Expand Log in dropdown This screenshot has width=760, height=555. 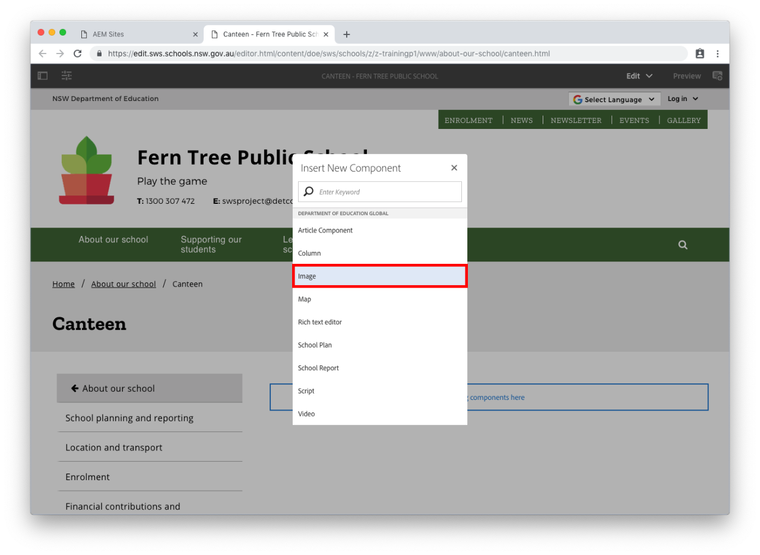[683, 99]
